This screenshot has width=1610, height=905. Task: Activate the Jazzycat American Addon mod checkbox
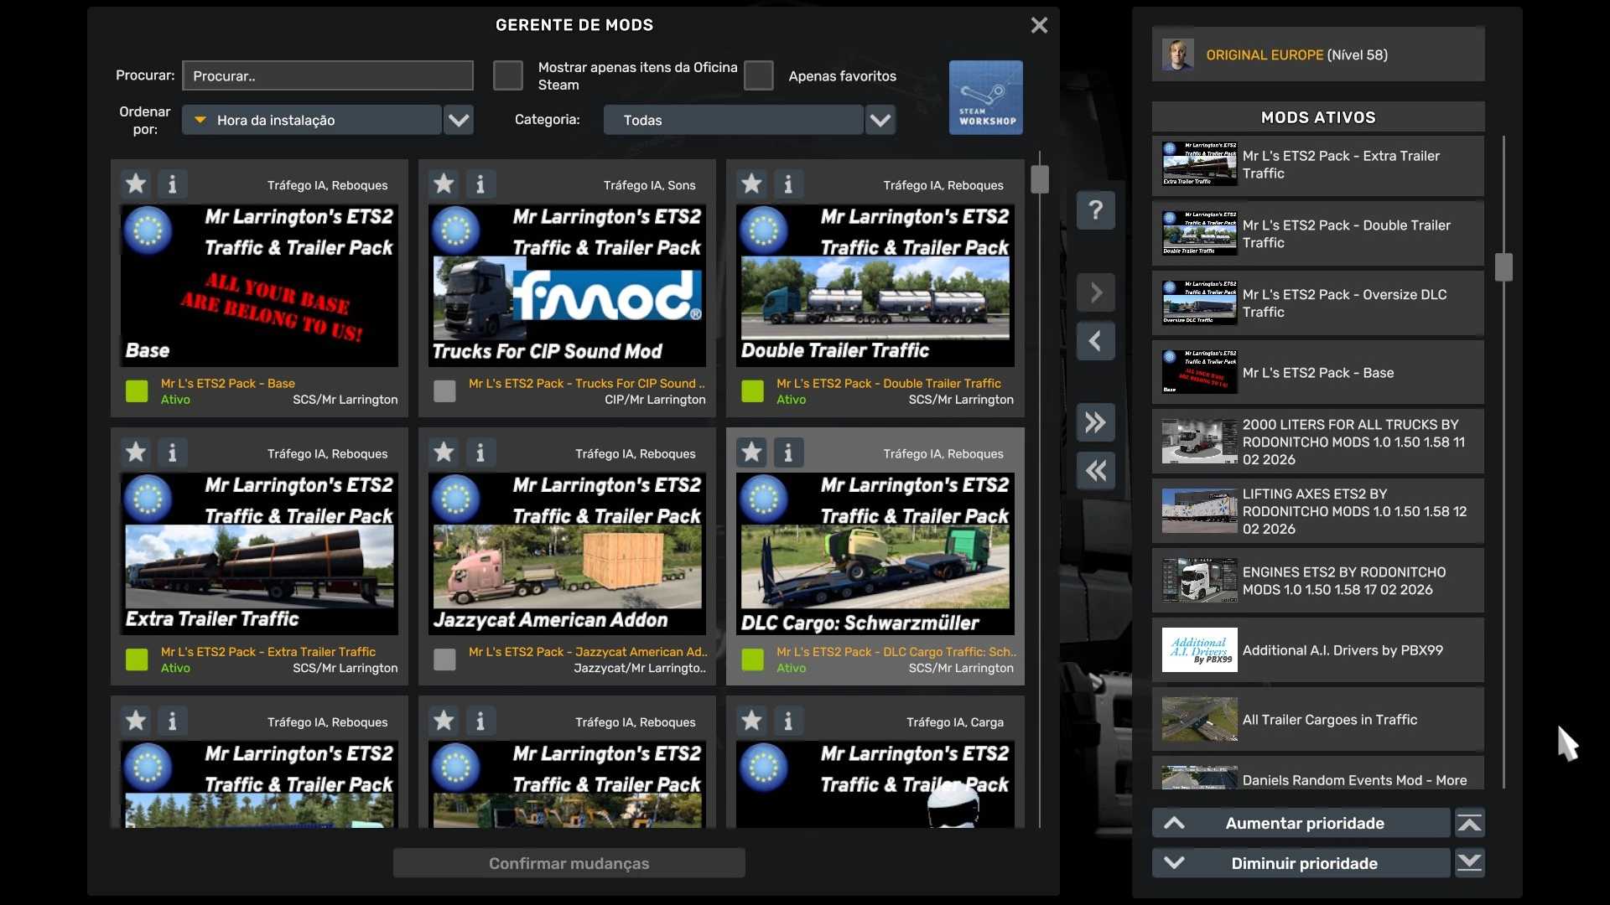[x=444, y=659]
